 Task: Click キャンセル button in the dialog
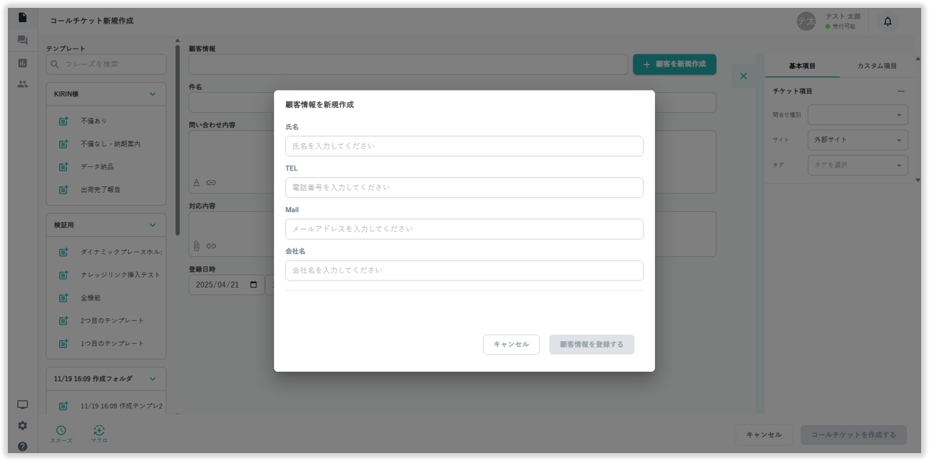511,345
